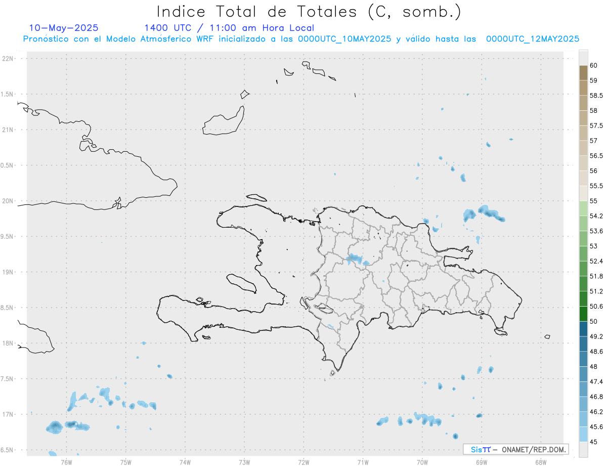Viewport: 607px width, 469px height.
Task: Click the "56.5" colorbar value
Action: 596,156
